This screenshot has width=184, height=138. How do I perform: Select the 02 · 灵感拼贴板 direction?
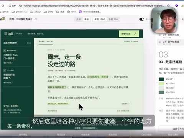171,35
